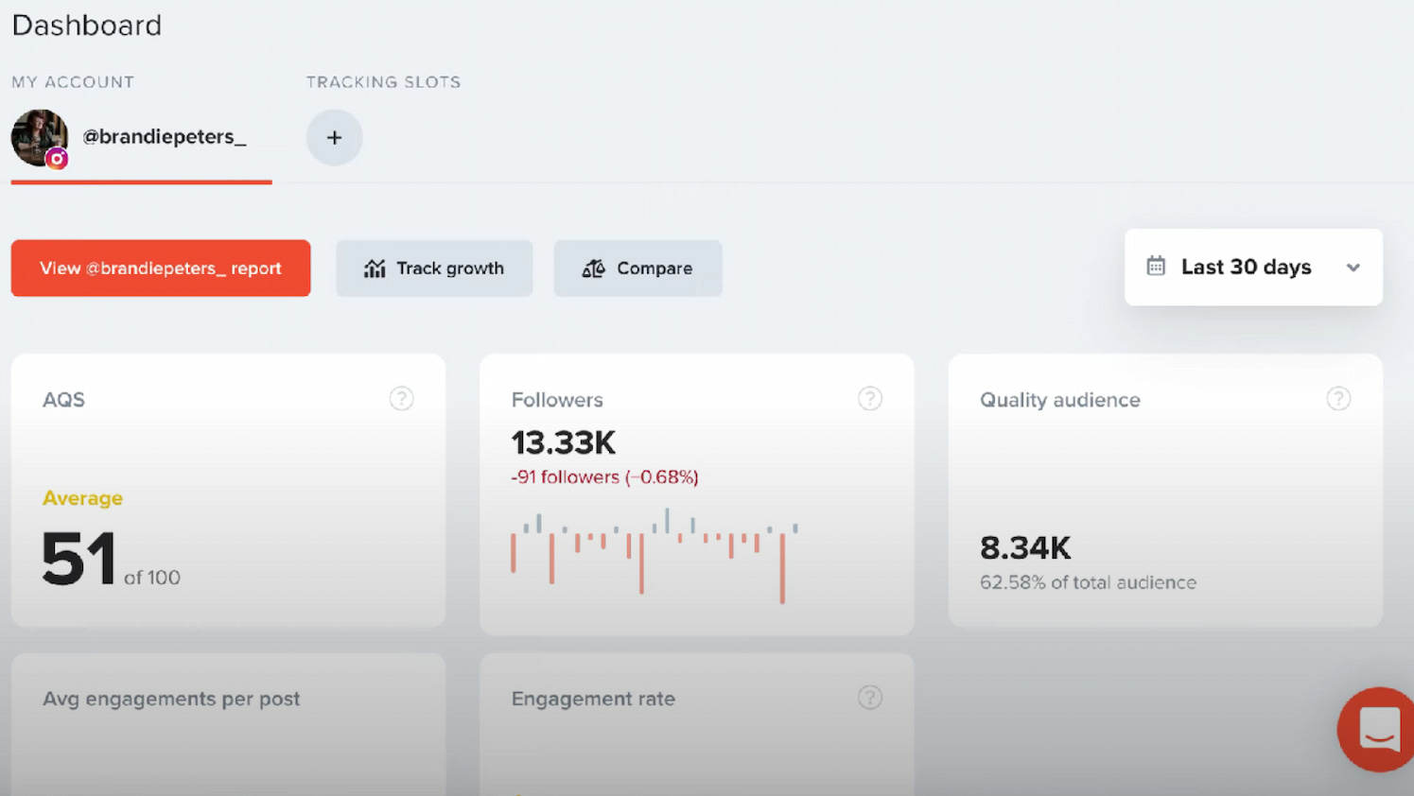Click the View @brandiepeters_ report button
The height and width of the screenshot is (796, 1414).
tap(161, 268)
